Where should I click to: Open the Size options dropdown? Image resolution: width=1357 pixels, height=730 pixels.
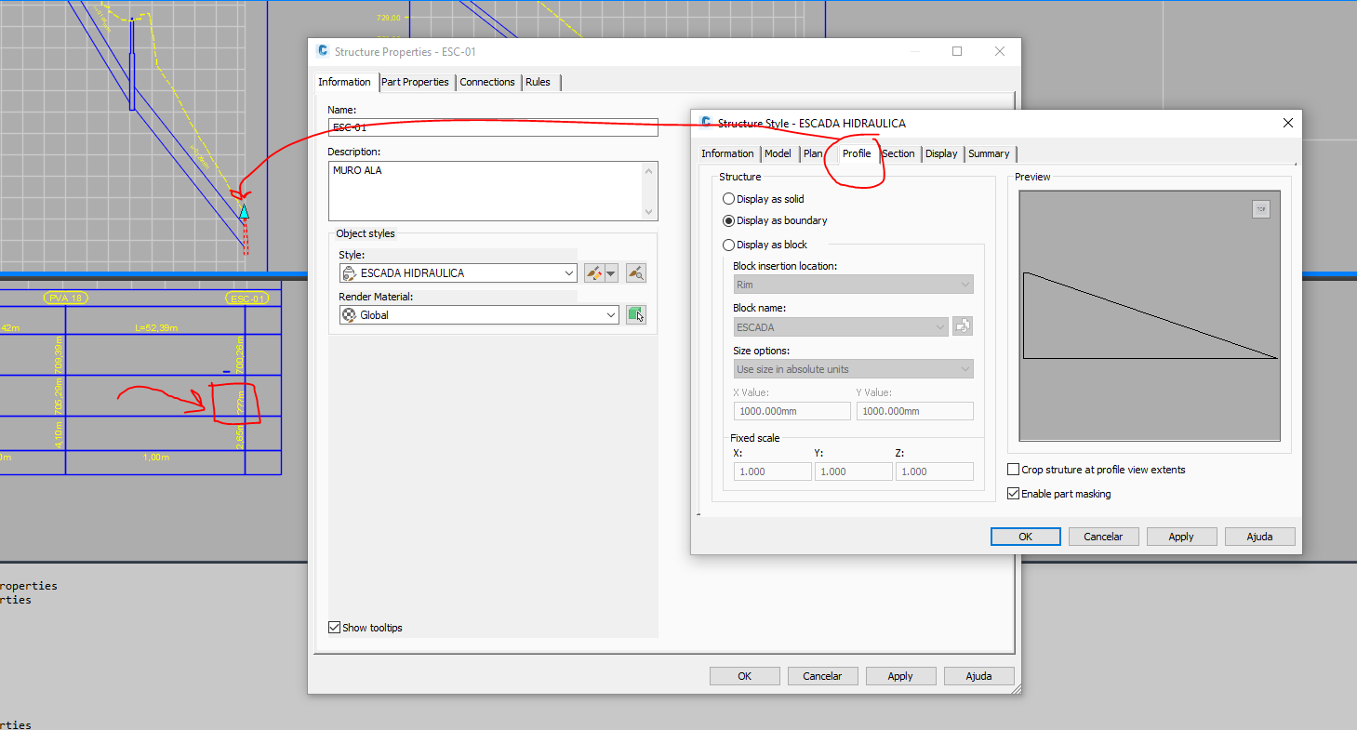coord(967,368)
